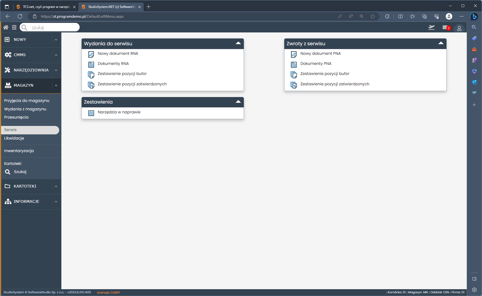Image resolution: width=482 pixels, height=296 pixels.
Task: Click the szukaj search input field
Action: [x=53, y=28]
